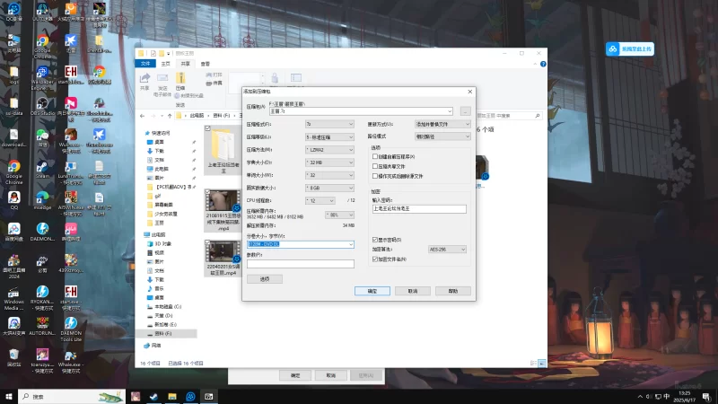Click the Explorer help question-mark icon
The image size is (718, 404).
tap(543, 64)
